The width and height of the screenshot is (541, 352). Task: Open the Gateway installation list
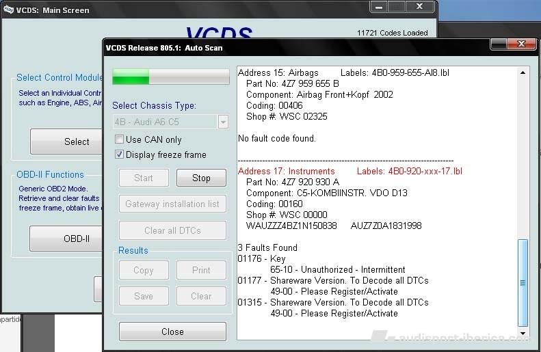coord(172,204)
